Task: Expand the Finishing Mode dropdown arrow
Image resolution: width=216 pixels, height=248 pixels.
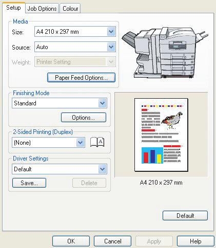Action: pos(103,103)
